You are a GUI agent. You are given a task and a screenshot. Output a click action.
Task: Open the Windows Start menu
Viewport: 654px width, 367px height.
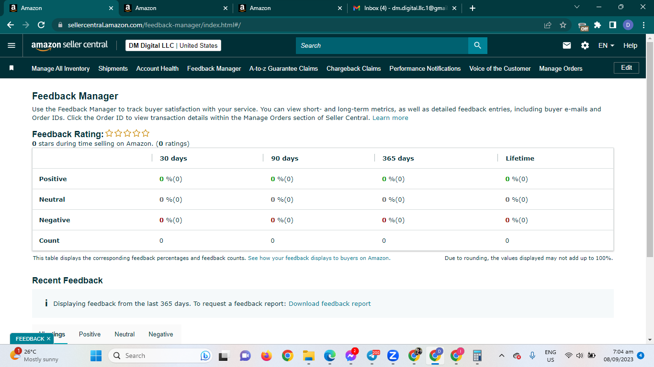point(96,356)
